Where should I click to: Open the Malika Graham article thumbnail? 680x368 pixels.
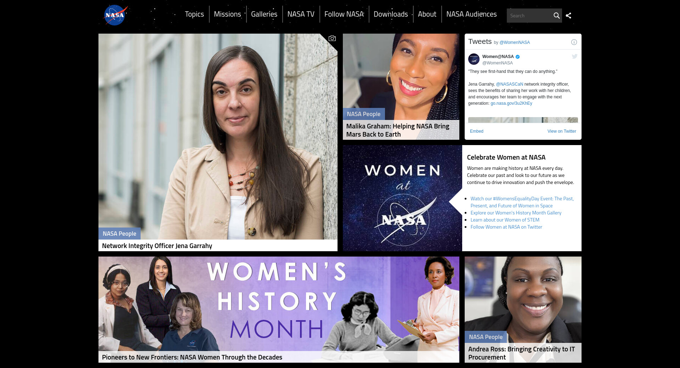pos(401,86)
